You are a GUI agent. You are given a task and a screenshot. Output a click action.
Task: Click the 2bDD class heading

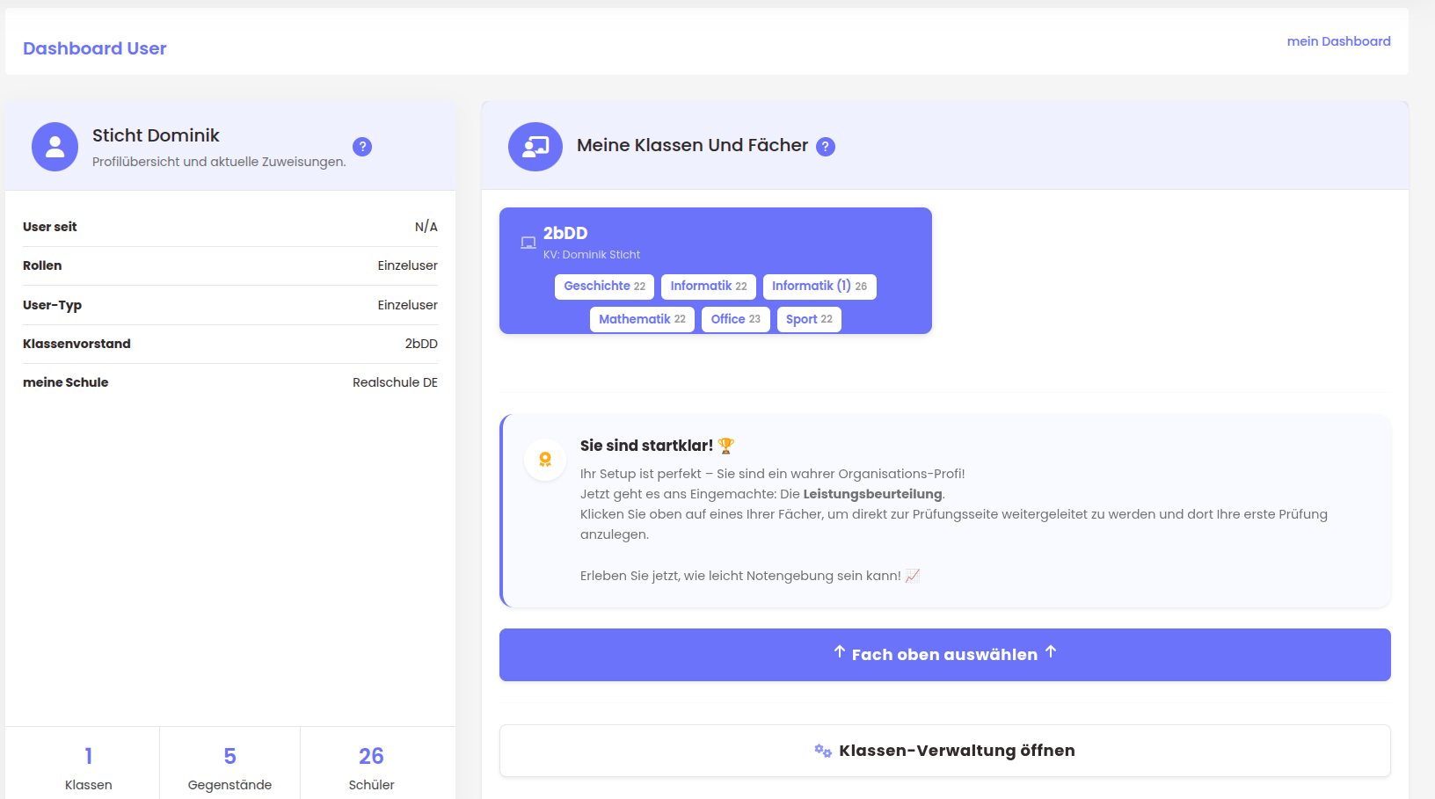(565, 233)
